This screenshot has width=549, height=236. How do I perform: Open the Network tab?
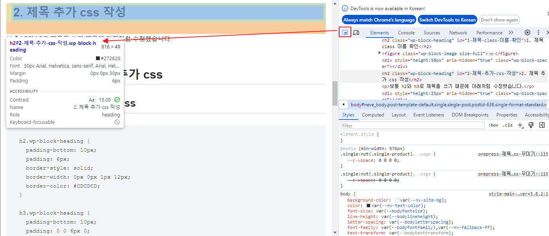pyautogui.click(x=458, y=33)
